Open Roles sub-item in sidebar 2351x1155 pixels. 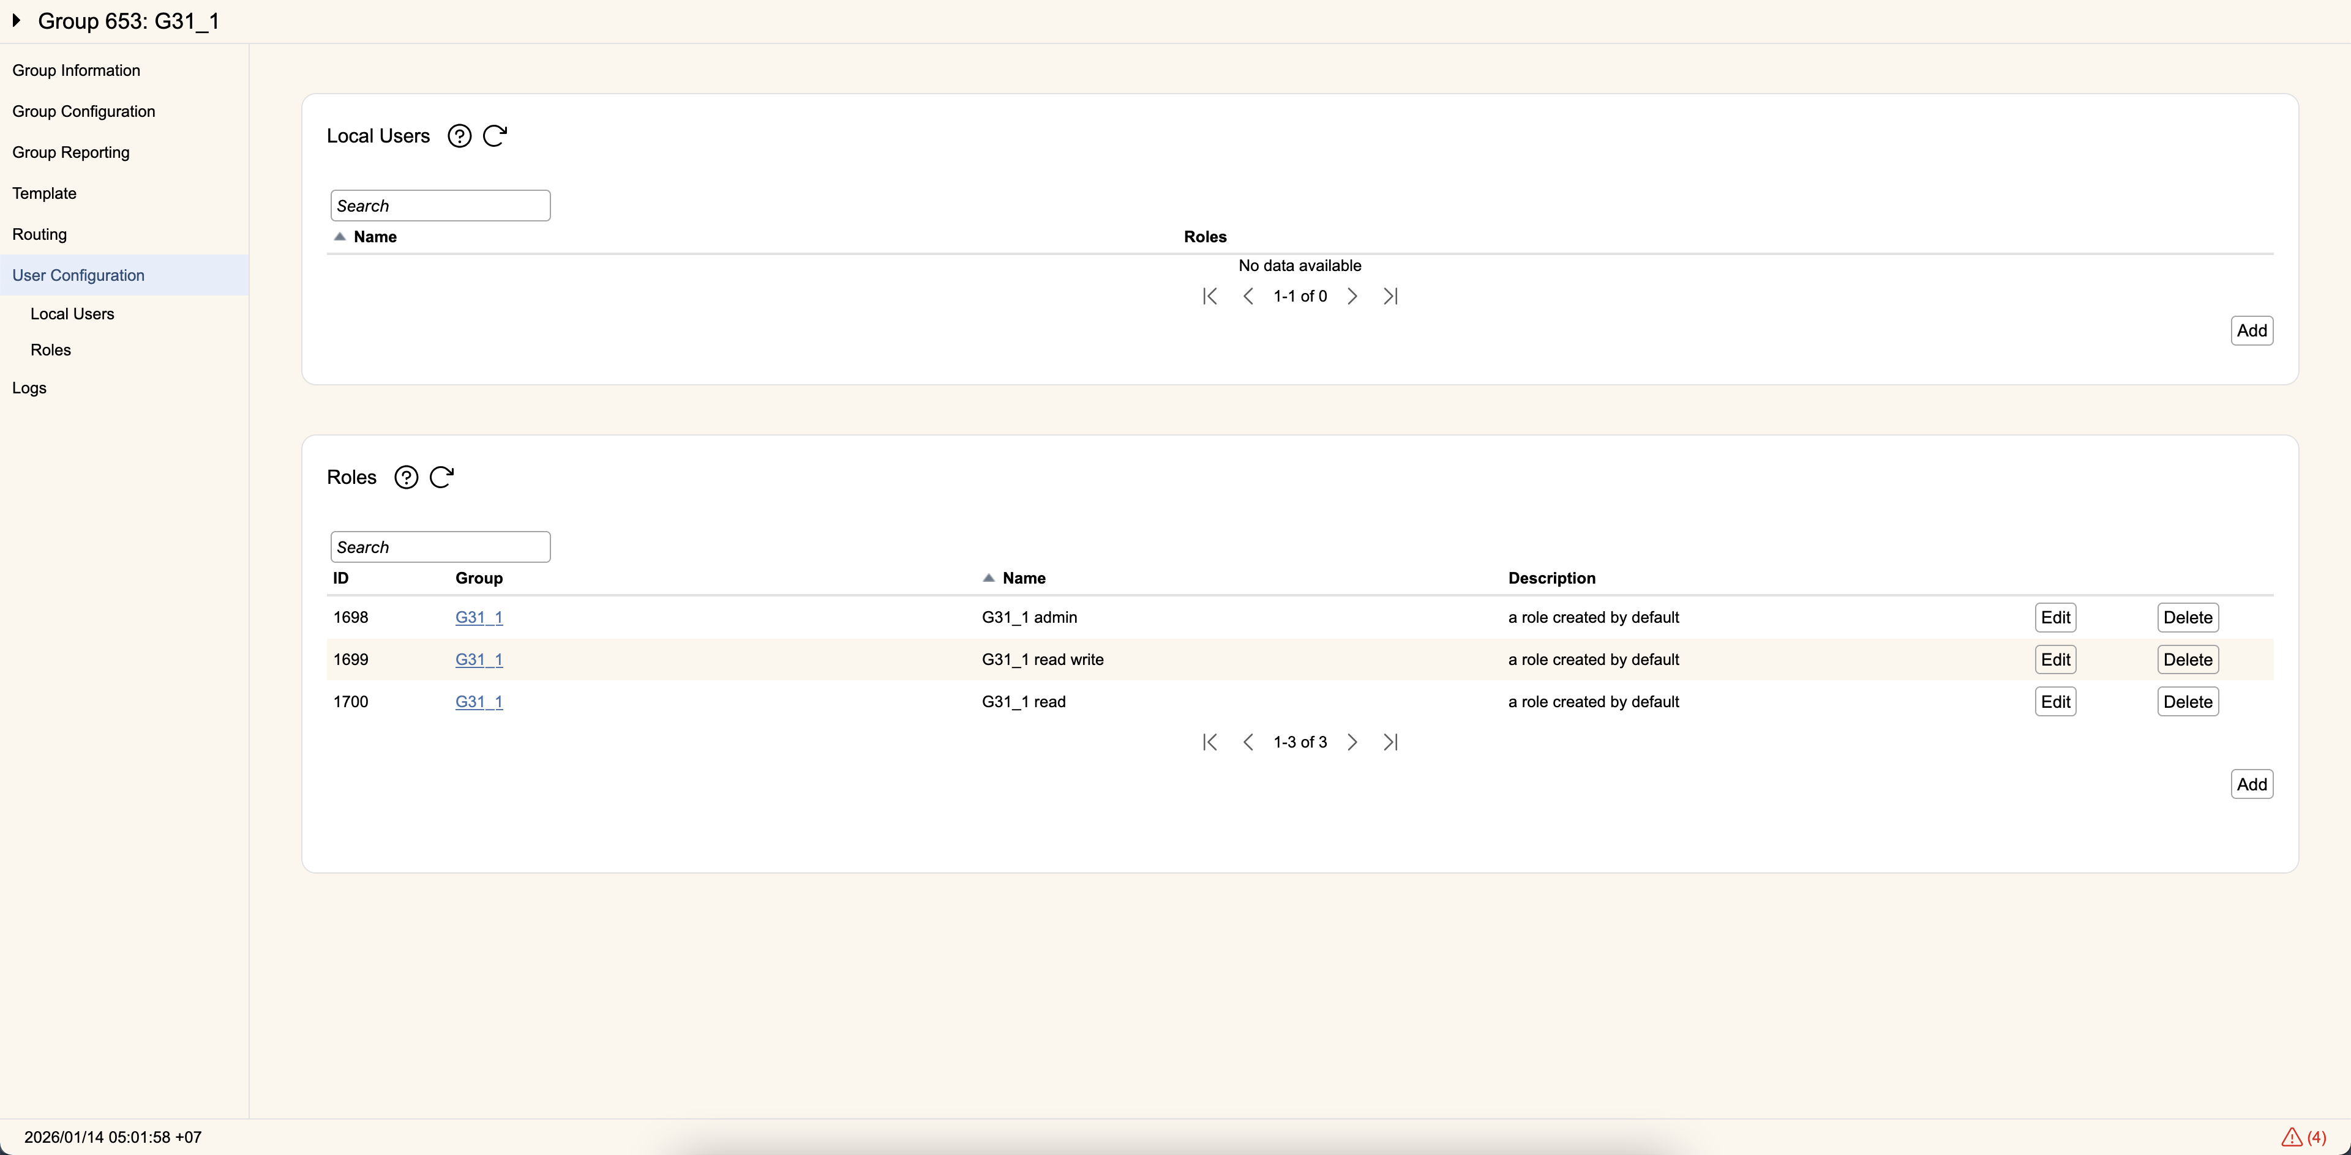point(50,350)
